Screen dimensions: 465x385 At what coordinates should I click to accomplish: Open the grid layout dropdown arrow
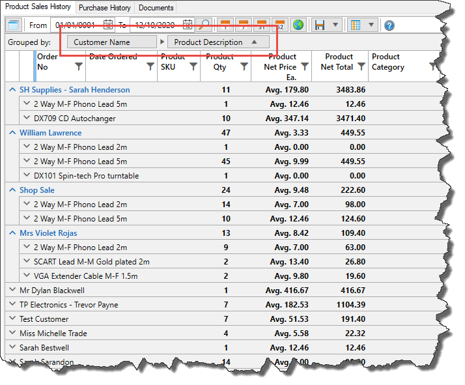coord(371,25)
